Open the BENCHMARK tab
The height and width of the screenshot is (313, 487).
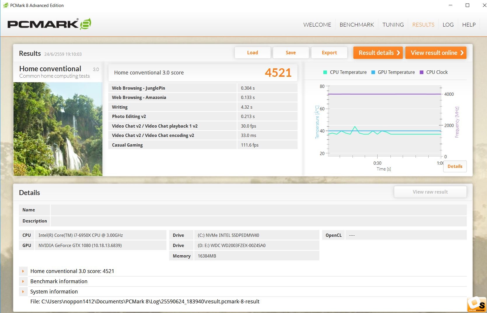point(357,25)
